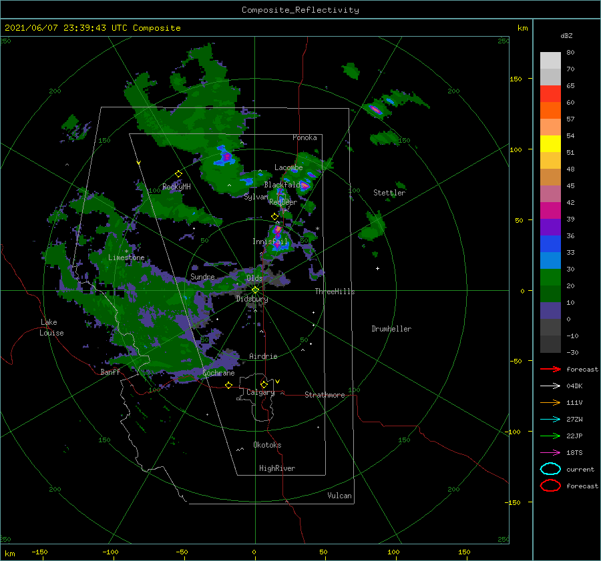Screen dimensions: 601x561
Task: Click the orange 111V arrow in the legend
Action: pos(550,402)
